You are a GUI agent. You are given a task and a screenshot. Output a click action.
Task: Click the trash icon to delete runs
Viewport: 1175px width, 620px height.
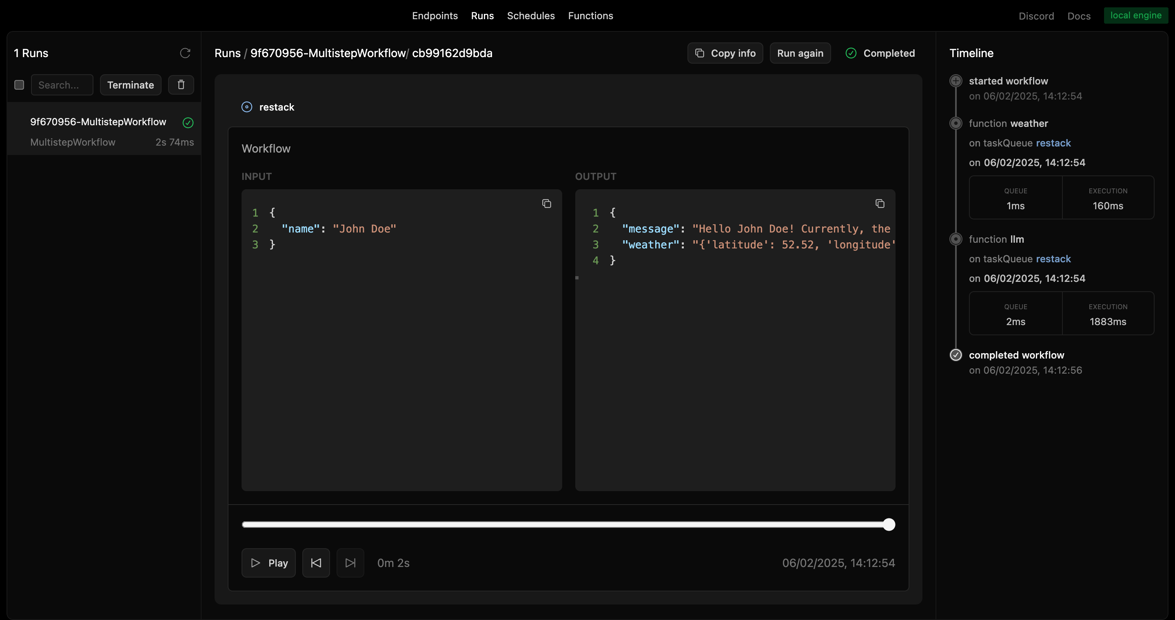coord(181,85)
